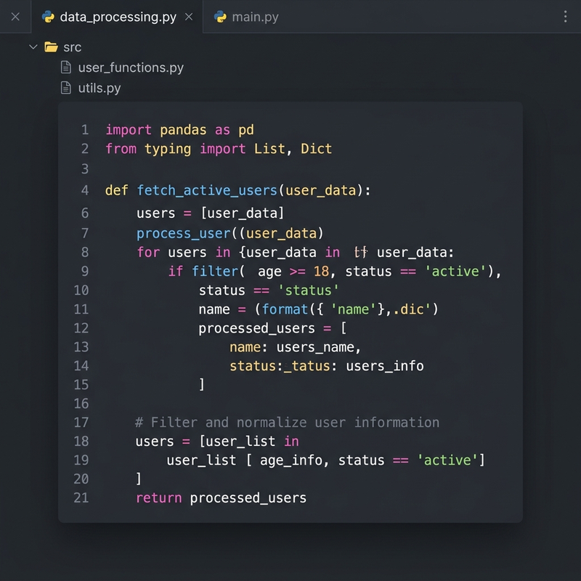This screenshot has height=581, width=581.
Task: Open the three-dot more options menu
Action: pos(566,17)
